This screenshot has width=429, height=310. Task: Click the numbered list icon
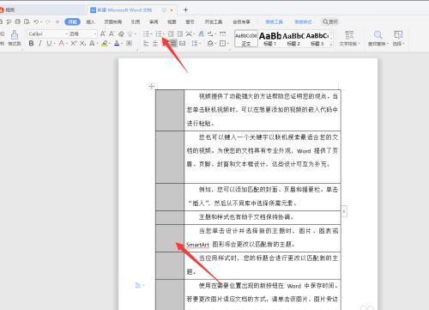pos(159,33)
